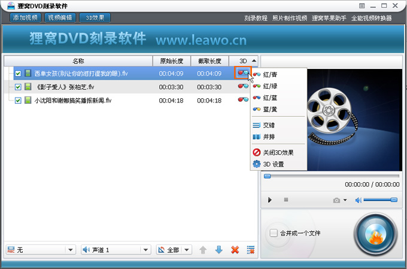This screenshot has width=407, height=269.
Task: Move item up with gray arrow
Action: 203,250
